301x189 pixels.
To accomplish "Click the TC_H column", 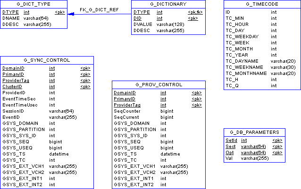I will (232, 80).
